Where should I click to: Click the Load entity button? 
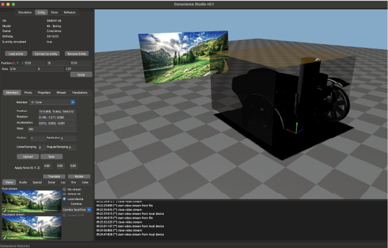coord(16,54)
